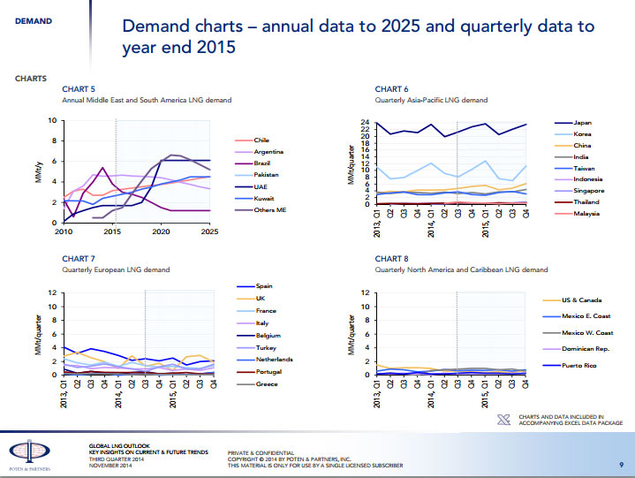
Task: Click the CHART 6 title
Action: pyautogui.click(x=391, y=89)
